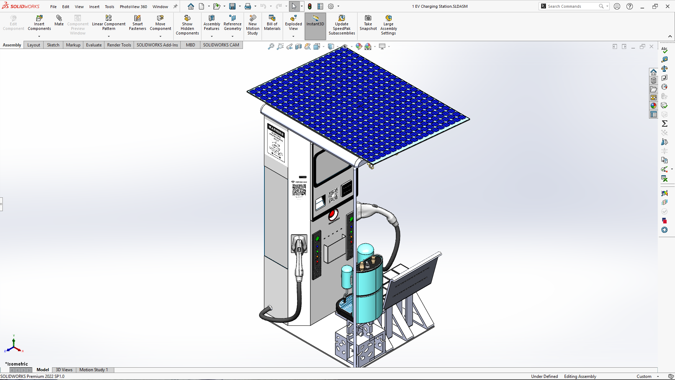Switch to the Evaluate tab

tap(94, 45)
